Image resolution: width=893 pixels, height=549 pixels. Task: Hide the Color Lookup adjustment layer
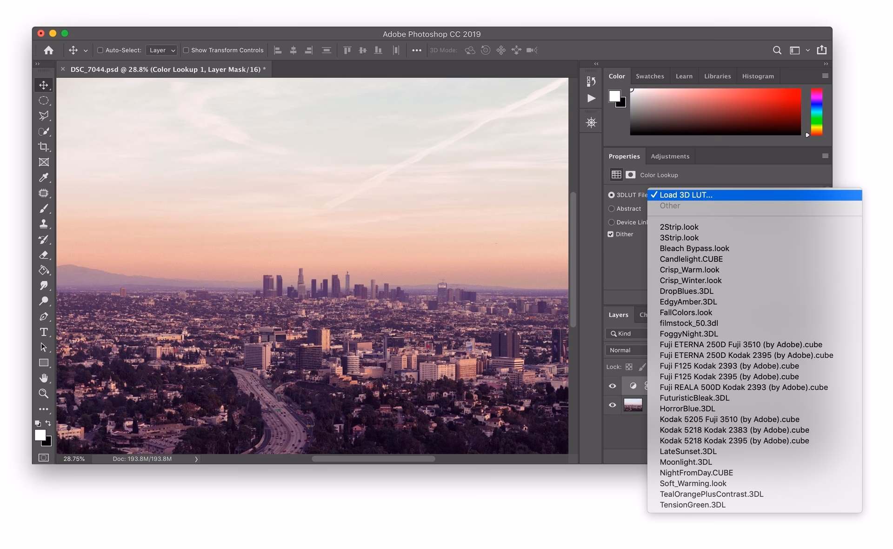click(613, 386)
